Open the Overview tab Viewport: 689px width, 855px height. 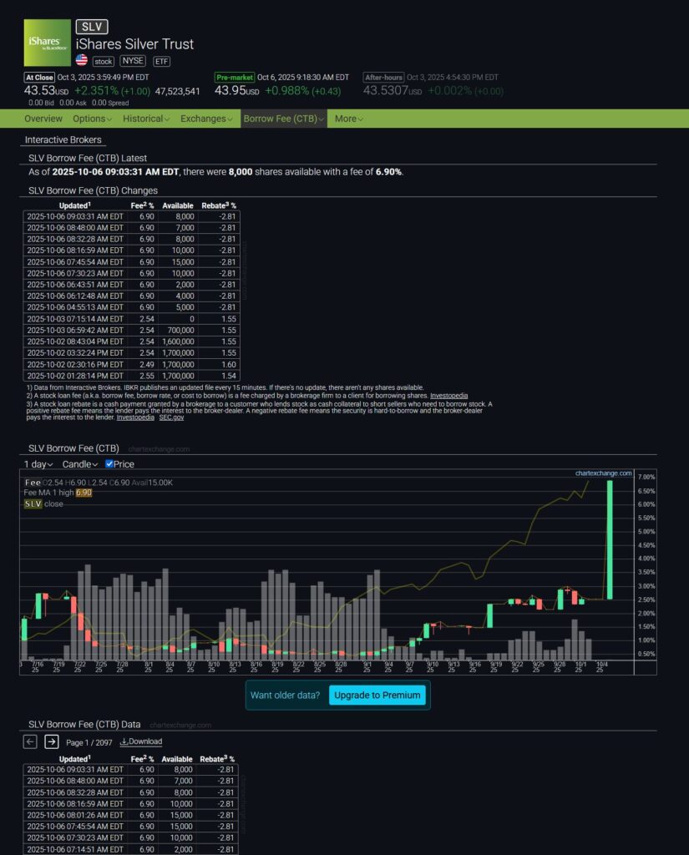coord(43,119)
